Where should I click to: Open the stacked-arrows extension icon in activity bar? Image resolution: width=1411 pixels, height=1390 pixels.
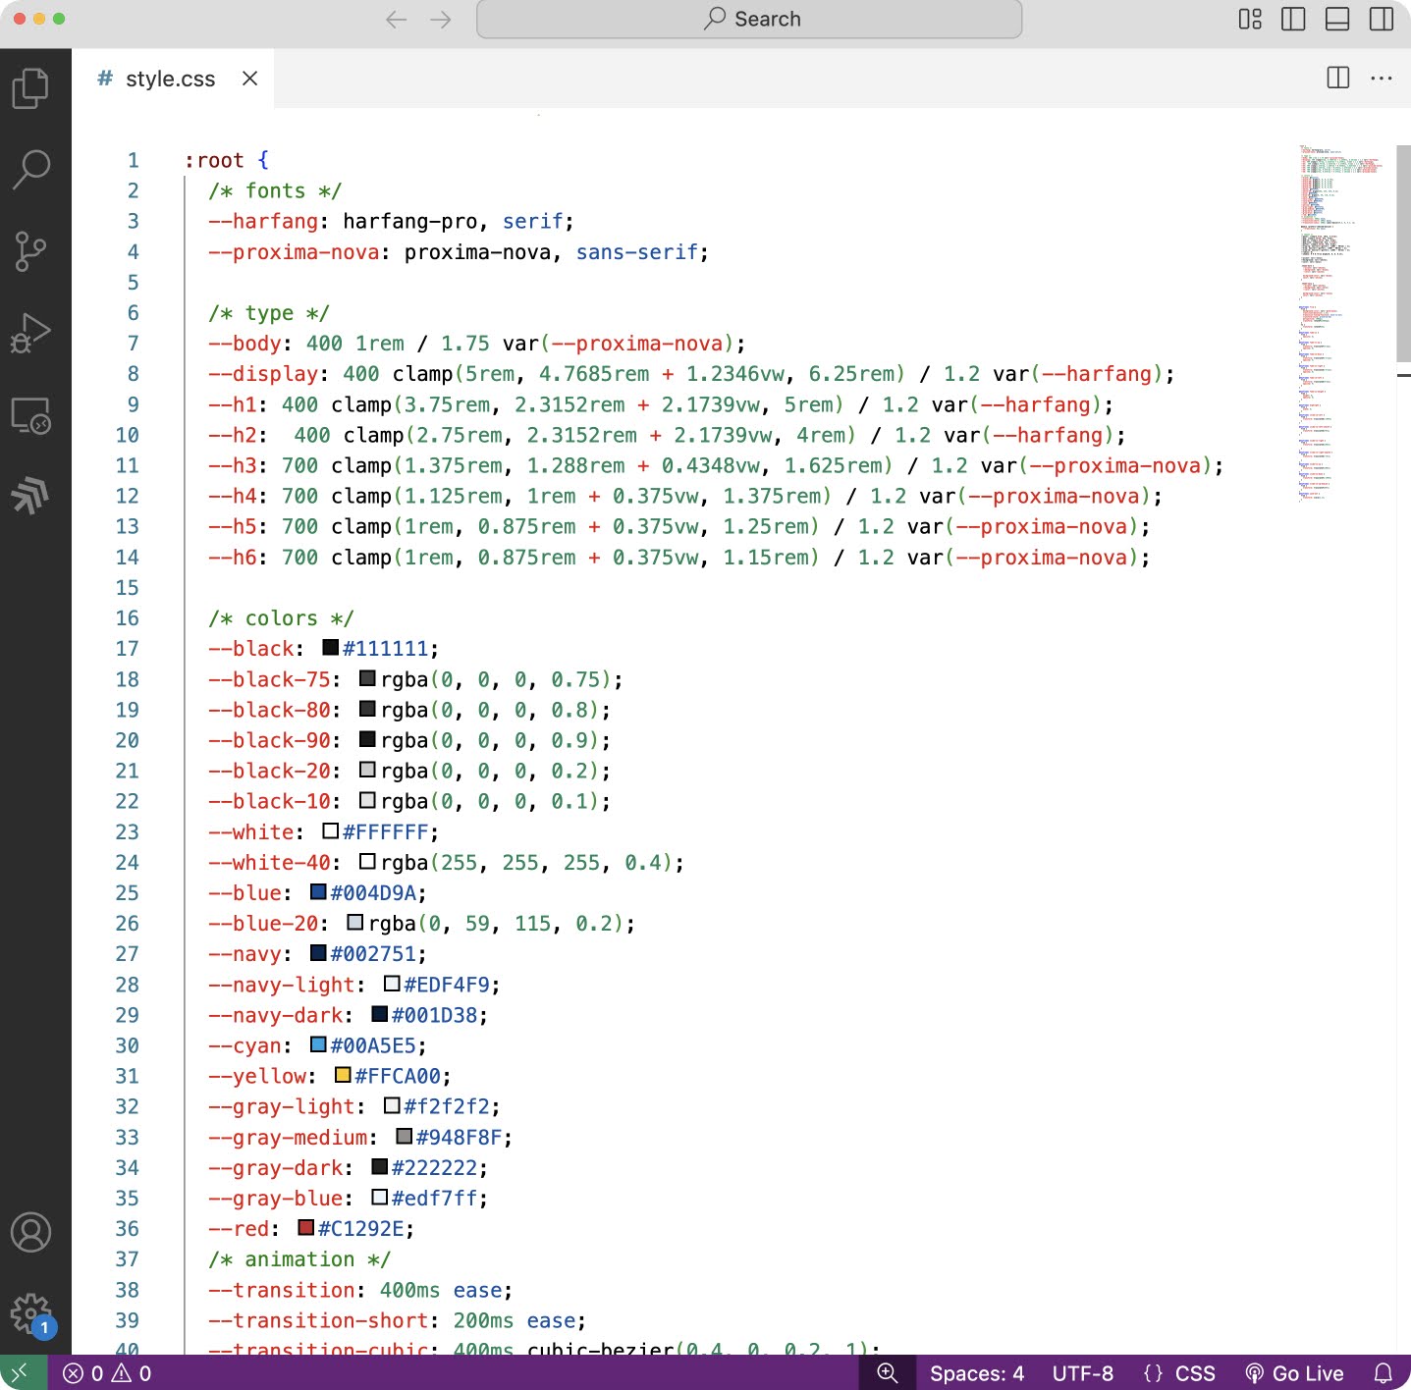30,494
